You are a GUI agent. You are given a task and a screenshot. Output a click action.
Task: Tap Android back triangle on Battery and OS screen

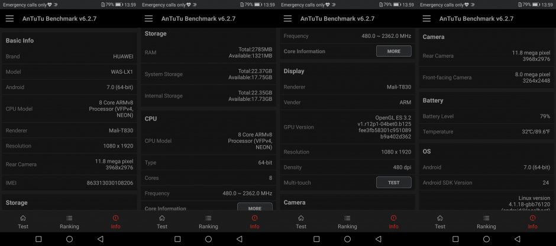pyautogui.click(x=517, y=240)
